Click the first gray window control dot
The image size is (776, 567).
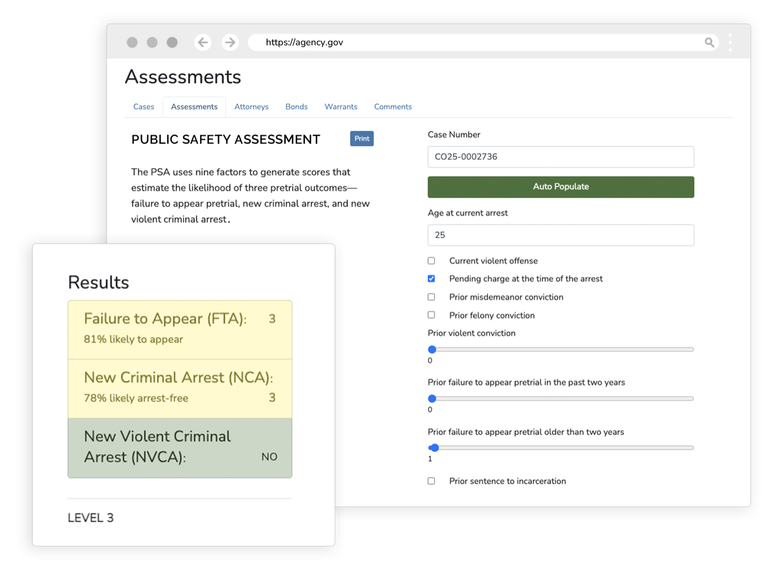132,42
